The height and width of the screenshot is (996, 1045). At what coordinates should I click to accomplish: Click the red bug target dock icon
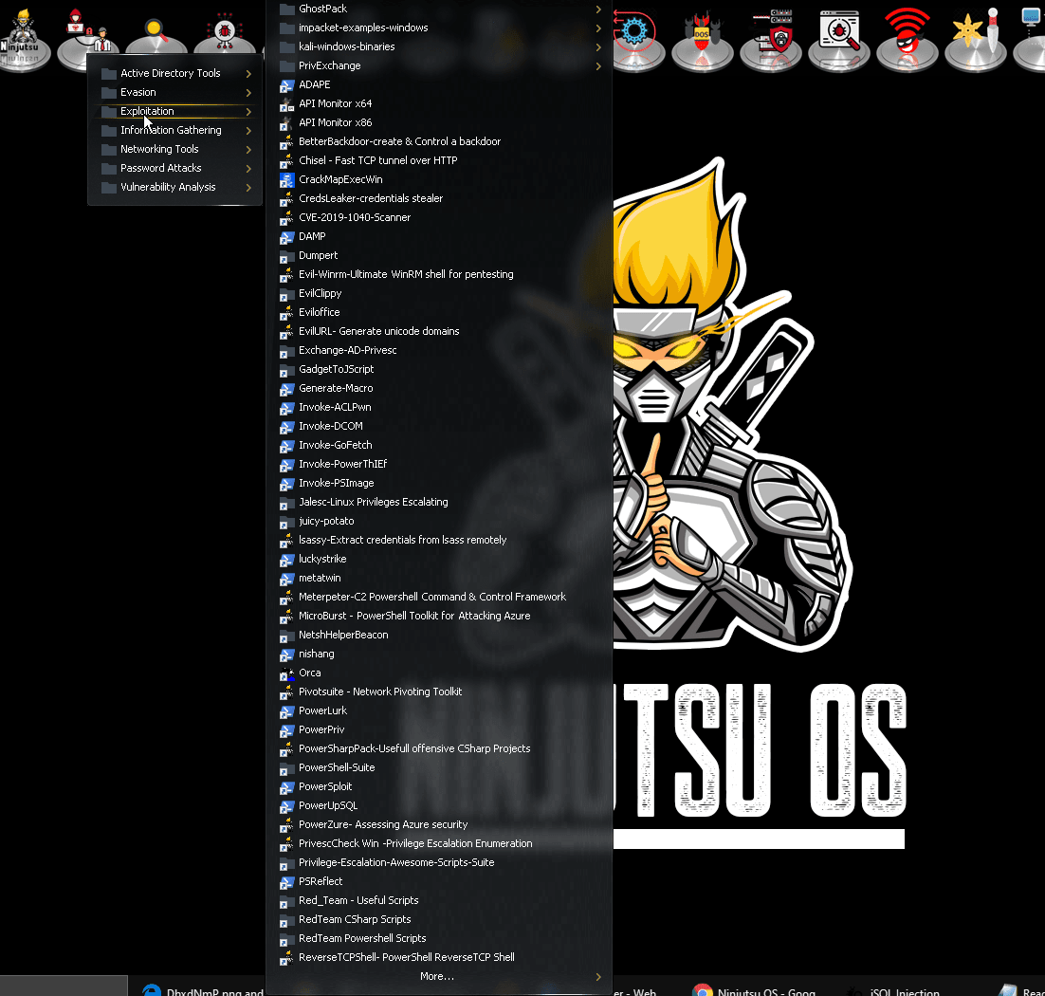[225, 33]
